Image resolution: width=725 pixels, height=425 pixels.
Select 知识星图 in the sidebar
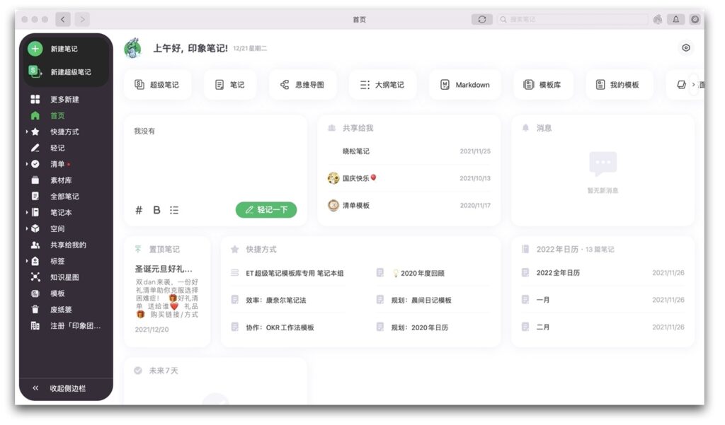(x=64, y=277)
